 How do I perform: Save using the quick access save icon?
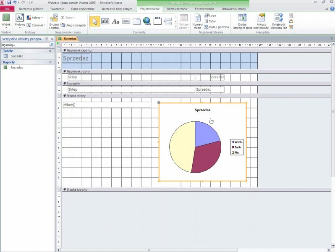[8, 3]
